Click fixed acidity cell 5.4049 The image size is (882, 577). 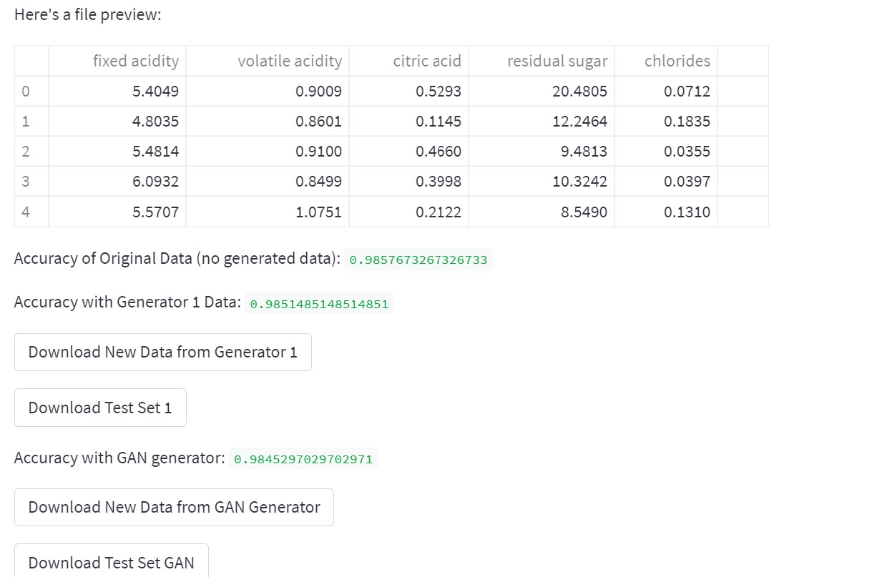(x=155, y=92)
